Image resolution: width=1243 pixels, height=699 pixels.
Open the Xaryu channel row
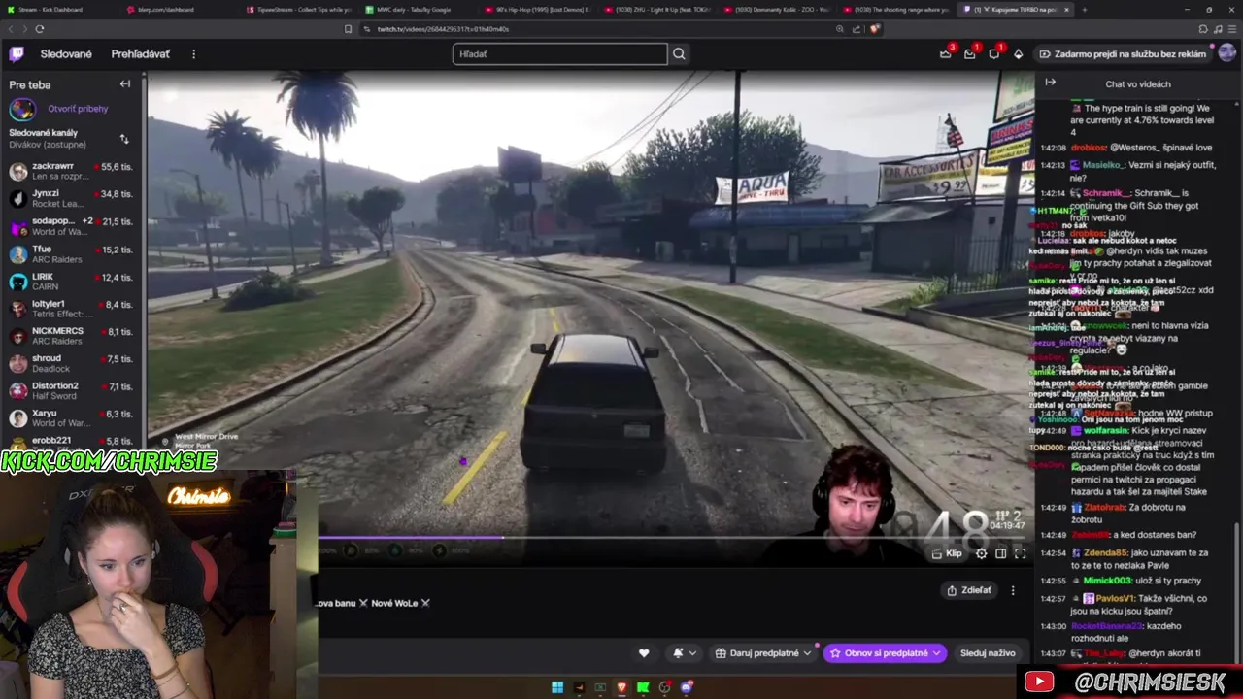71,417
